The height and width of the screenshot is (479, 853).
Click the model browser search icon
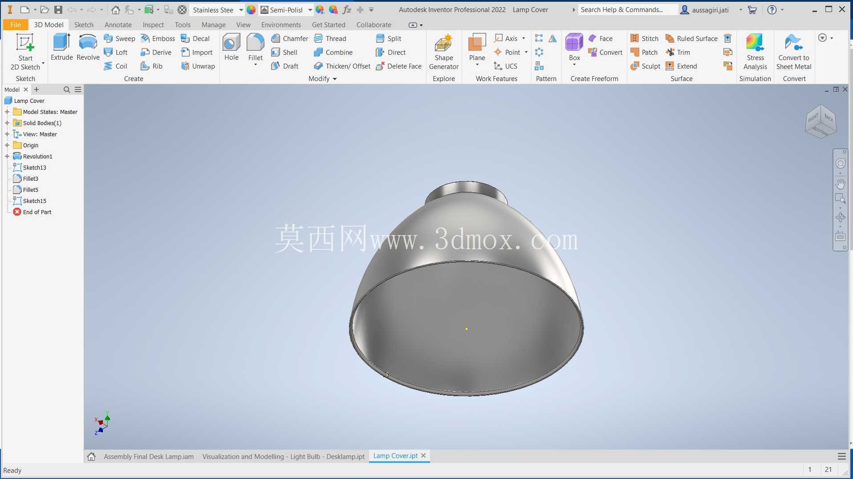coord(67,89)
